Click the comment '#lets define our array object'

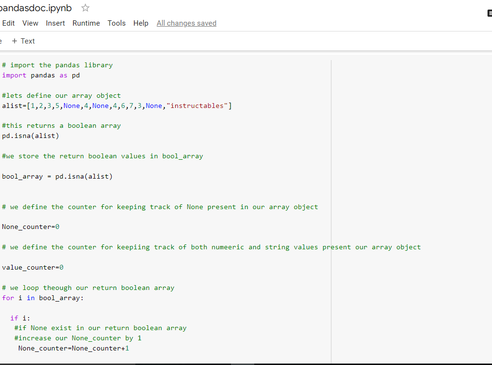coord(61,95)
